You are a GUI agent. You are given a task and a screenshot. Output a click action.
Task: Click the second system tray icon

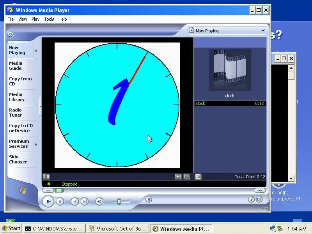click(x=280, y=228)
